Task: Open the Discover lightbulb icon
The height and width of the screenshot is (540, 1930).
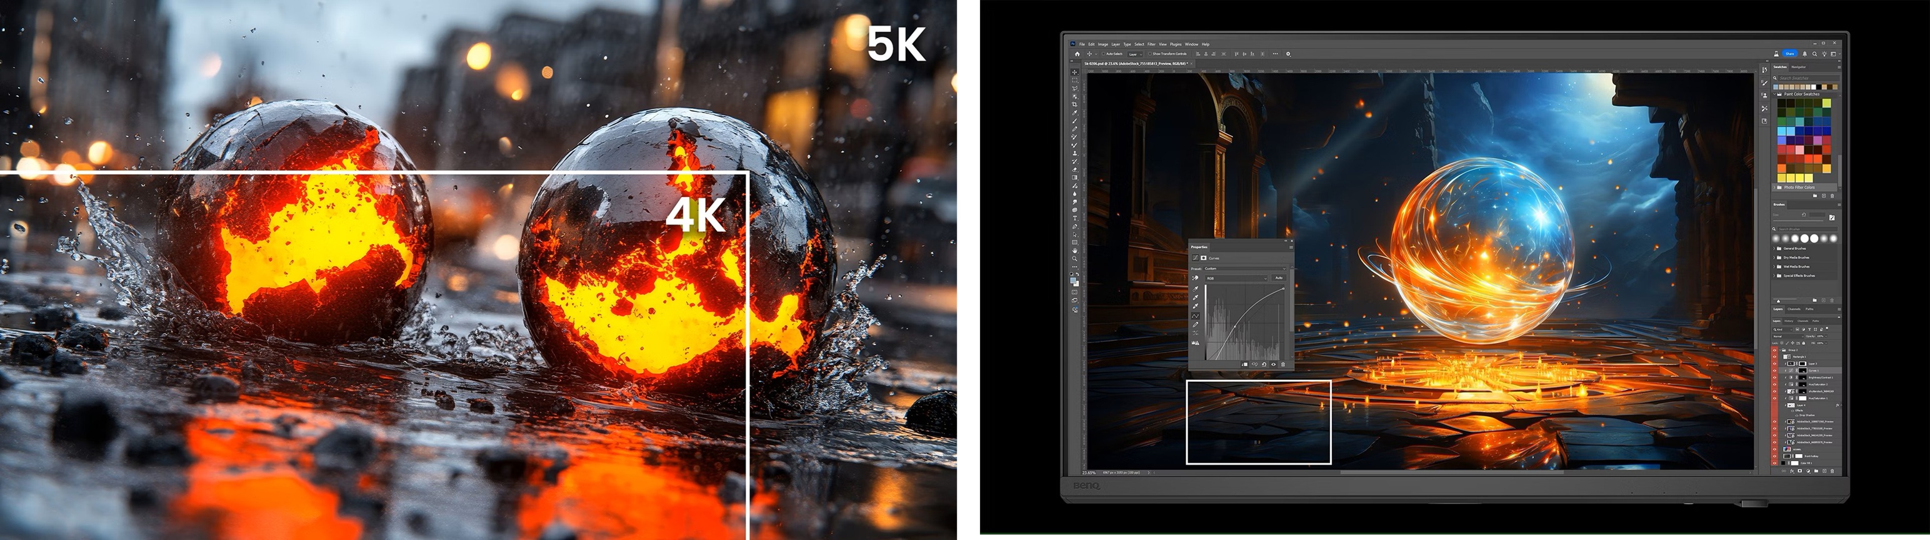Action: (x=1825, y=54)
